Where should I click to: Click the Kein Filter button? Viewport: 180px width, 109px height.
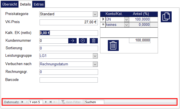click(71, 102)
